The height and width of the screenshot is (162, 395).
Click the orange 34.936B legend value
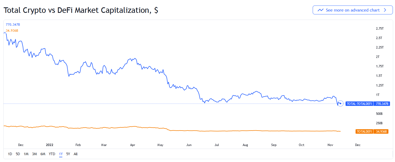[x=12, y=31]
